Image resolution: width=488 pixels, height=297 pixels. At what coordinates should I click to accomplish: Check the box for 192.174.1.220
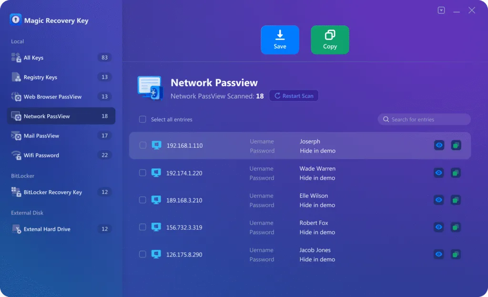click(x=142, y=173)
